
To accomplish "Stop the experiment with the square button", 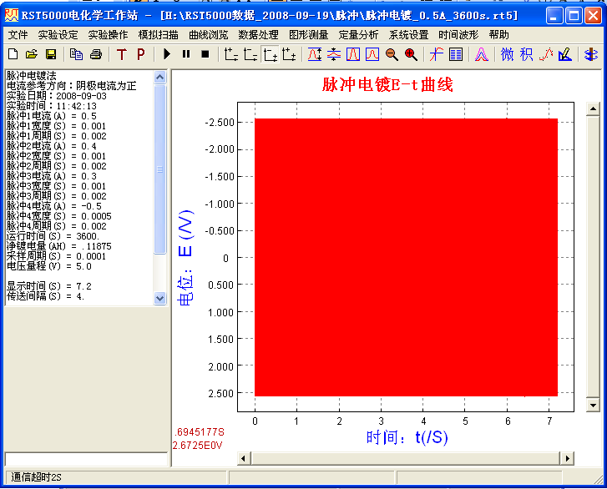I will click(205, 54).
